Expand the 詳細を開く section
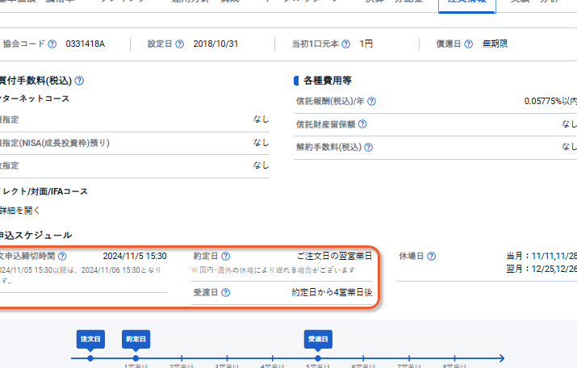 click(x=19, y=211)
